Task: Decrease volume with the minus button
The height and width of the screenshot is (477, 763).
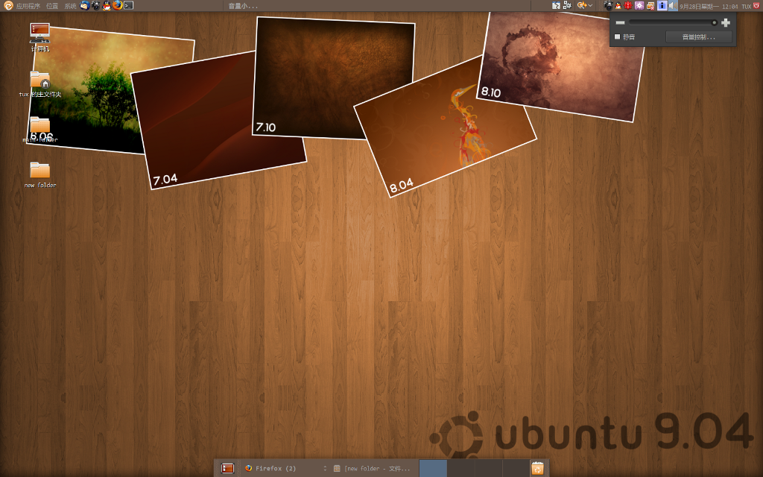Action: click(x=620, y=22)
